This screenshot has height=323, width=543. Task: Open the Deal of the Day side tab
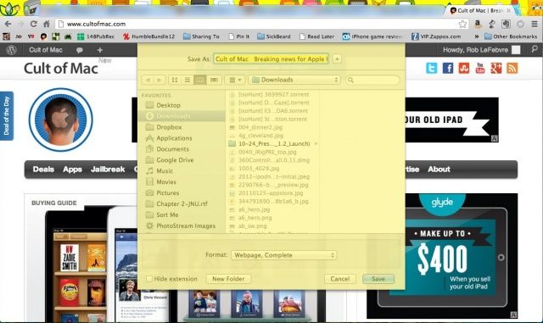tap(7, 116)
